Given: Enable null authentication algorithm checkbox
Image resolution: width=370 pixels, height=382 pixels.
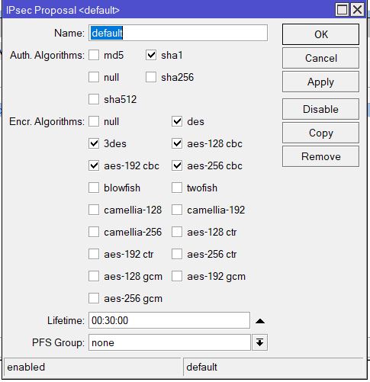Looking at the screenshot, I should click(94, 77).
